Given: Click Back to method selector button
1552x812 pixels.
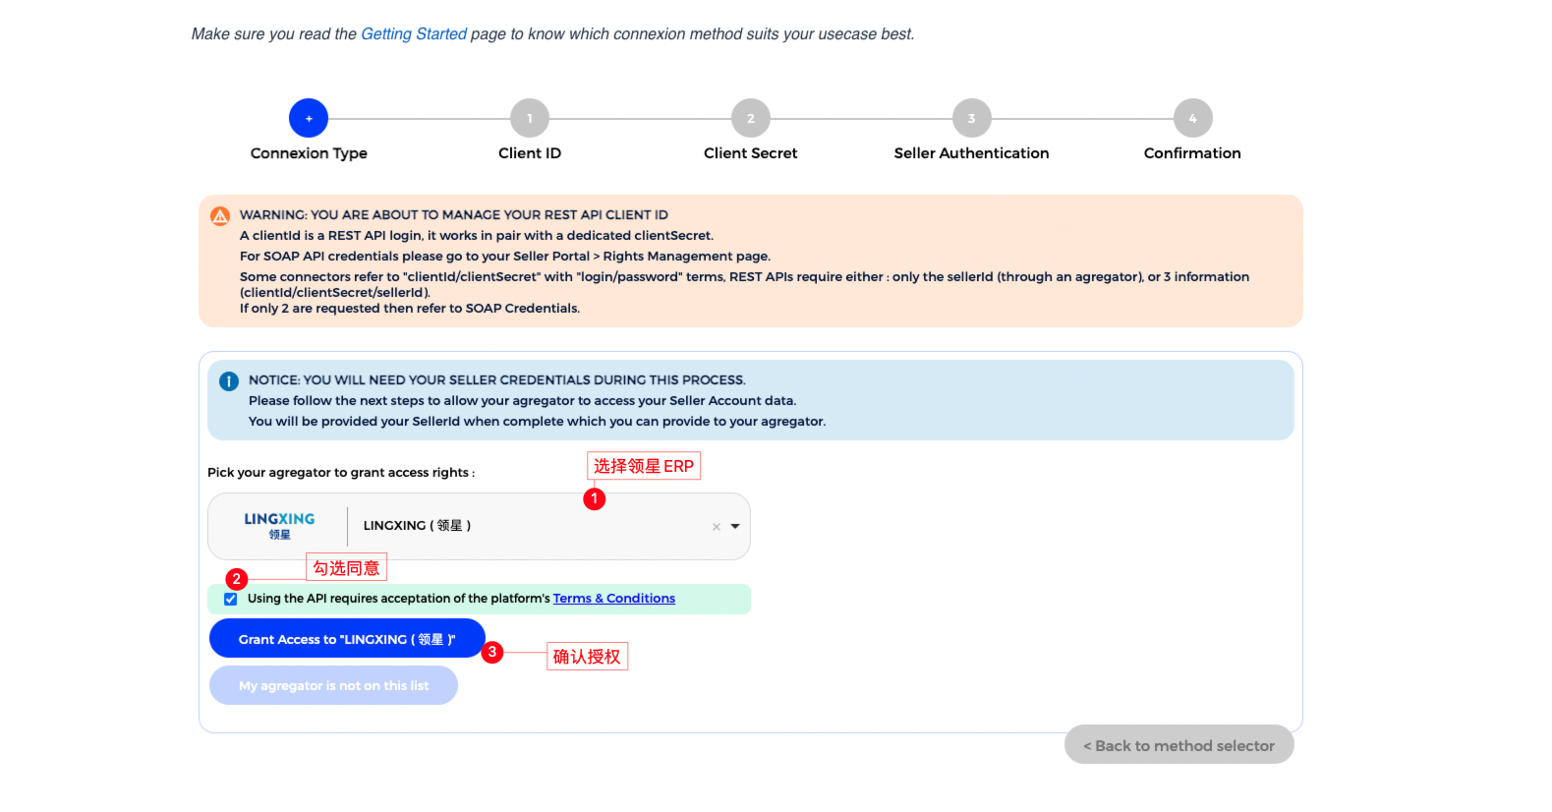Looking at the screenshot, I should (x=1178, y=745).
